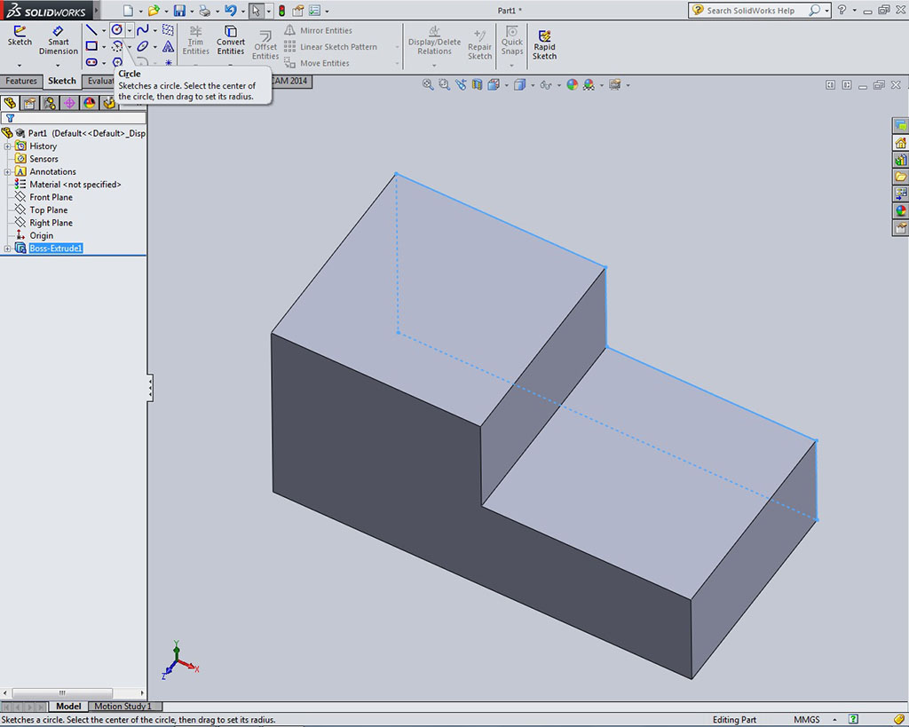Open the DimXpertManager tab

click(x=69, y=103)
